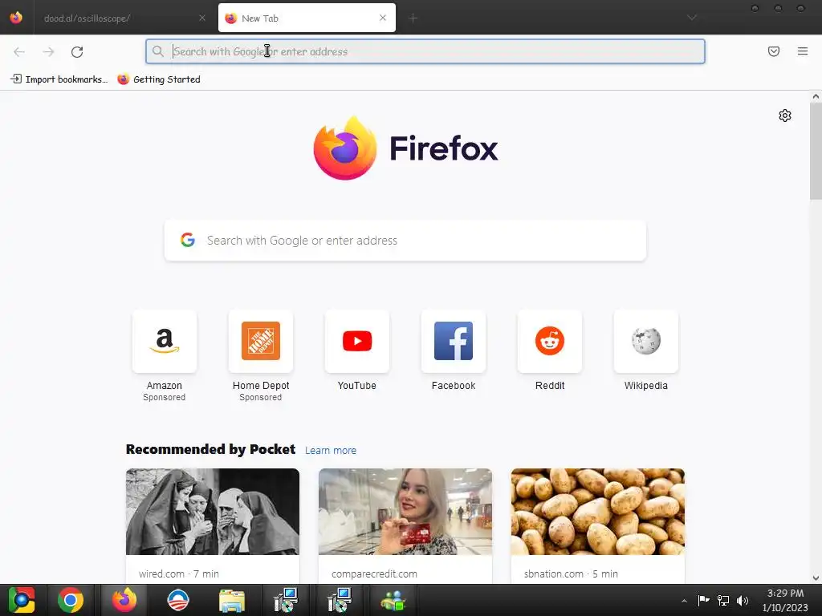
Task: Open the wired.com article thumbnail
Action: pos(212,512)
